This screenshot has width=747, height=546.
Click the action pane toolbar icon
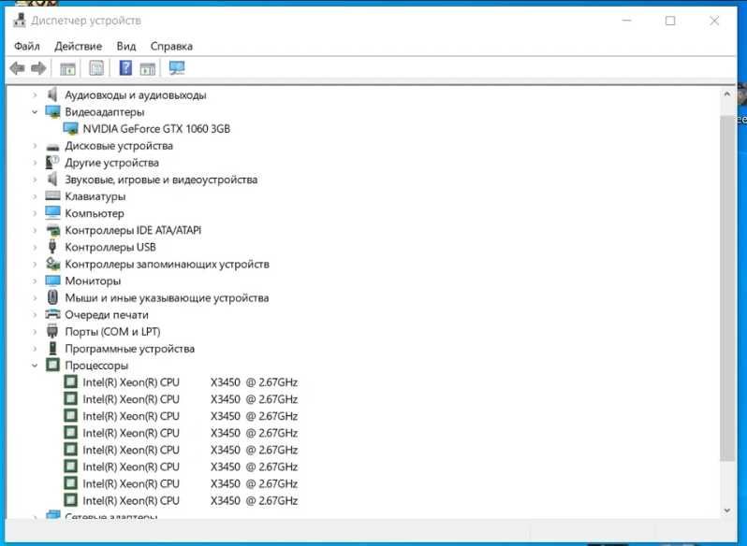pos(148,69)
